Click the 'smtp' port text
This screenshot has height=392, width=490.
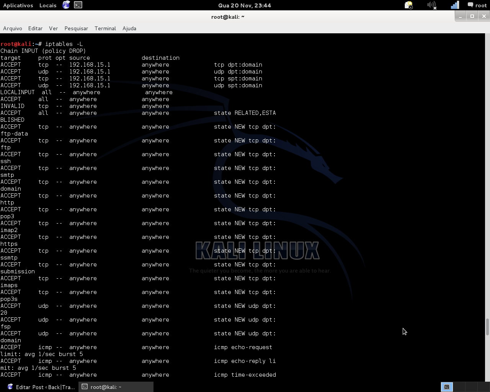pyautogui.click(x=7, y=175)
